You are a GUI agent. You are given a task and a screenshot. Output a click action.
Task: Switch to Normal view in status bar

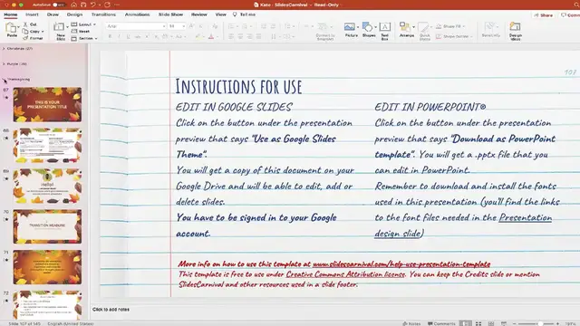[466, 323]
